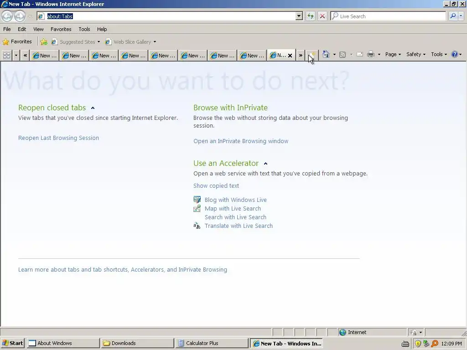This screenshot has width=467, height=350.
Task: Open the Tools menu in menu bar
Action: click(x=84, y=29)
